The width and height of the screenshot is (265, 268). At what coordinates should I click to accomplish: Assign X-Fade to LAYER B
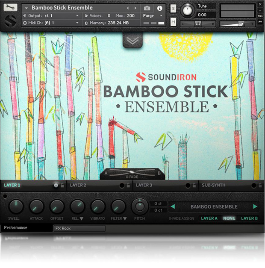pyautogui.click(x=249, y=218)
